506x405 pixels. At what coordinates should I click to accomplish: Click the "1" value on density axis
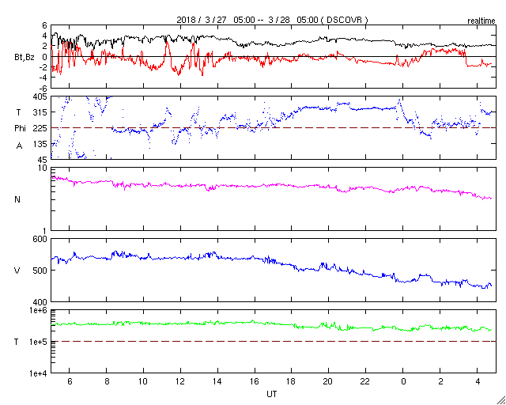coord(45,231)
